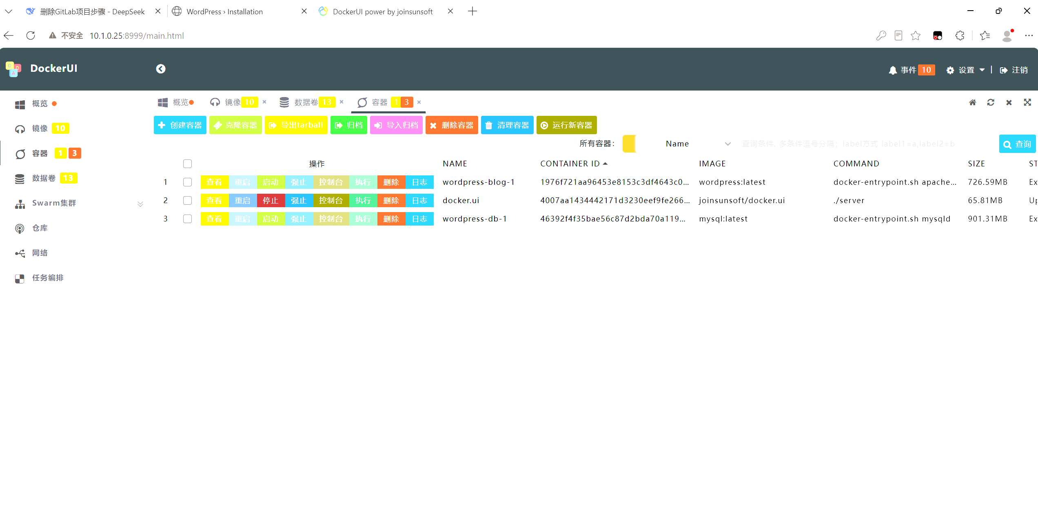The height and width of the screenshot is (509, 1038).
Task: Reload the browser page
Action: pos(31,36)
